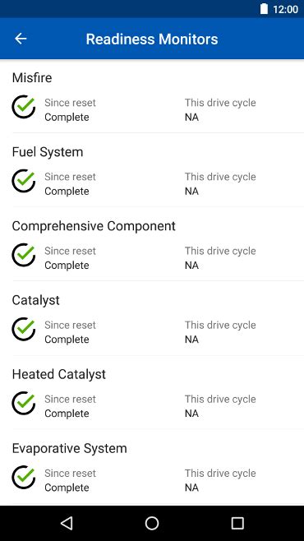Tap the Android recent apps square button

[237, 523]
